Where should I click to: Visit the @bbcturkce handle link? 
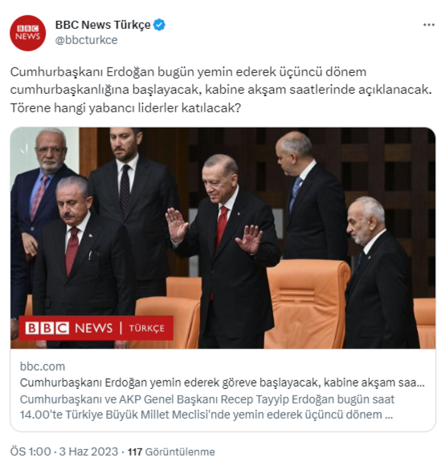coord(86,40)
